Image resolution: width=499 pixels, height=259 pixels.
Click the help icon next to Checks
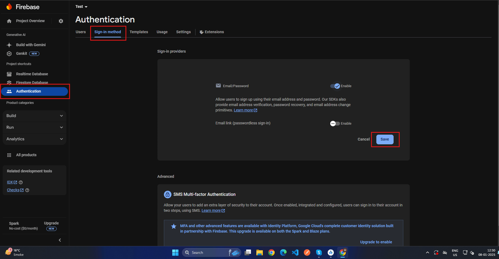point(27,190)
